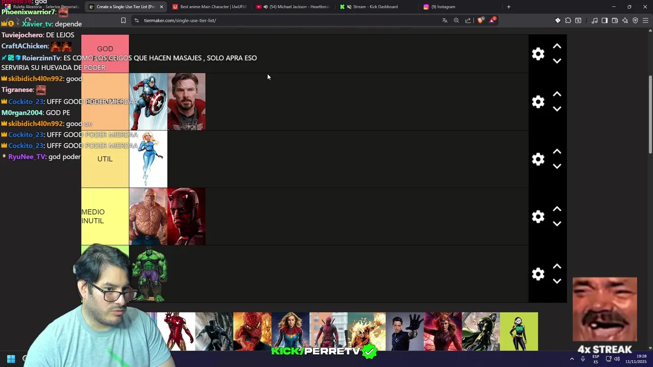Screen dimensions: 653x367
Task: Toggle the browser sidebar panel icon
Action: click(x=605, y=20)
